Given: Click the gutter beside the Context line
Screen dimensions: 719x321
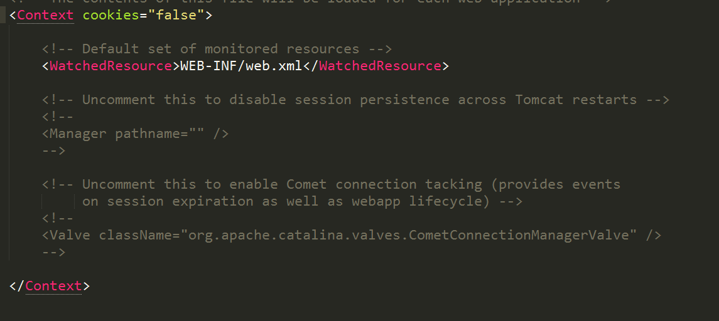Looking at the screenshot, I should (x=3, y=15).
